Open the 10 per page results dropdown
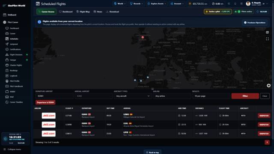Viewport: 274px width, 154px height. tap(211, 96)
